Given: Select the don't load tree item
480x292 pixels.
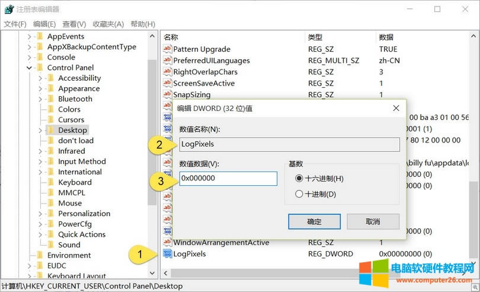Looking at the screenshot, I should click(76, 141).
